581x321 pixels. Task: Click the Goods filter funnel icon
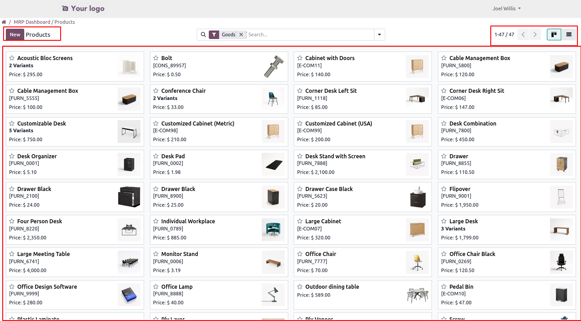tap(215, 35)
